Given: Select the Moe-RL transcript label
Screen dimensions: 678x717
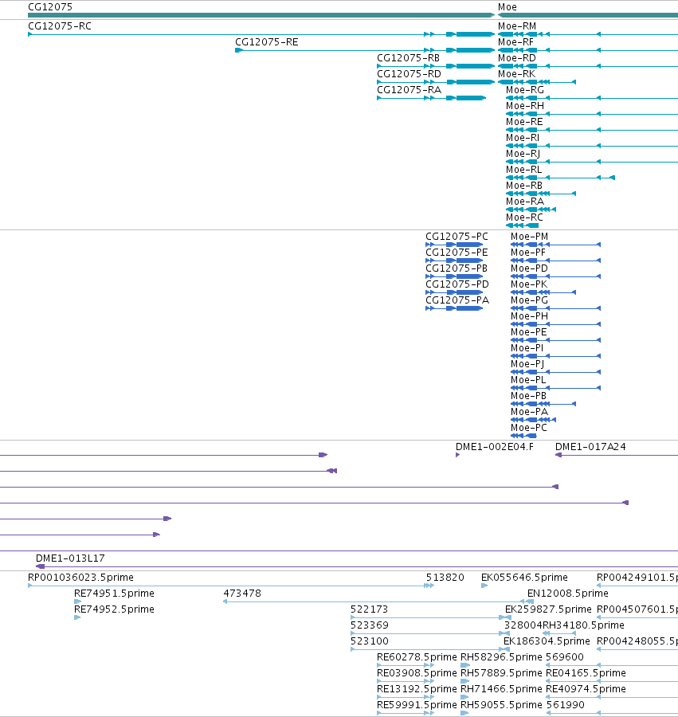Looking at the screenshot, I should [524, 170].
